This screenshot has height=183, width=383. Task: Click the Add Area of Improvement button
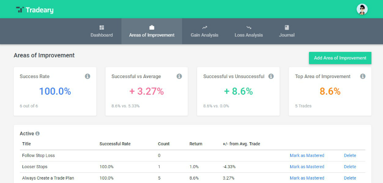click(x=340, y=58)
